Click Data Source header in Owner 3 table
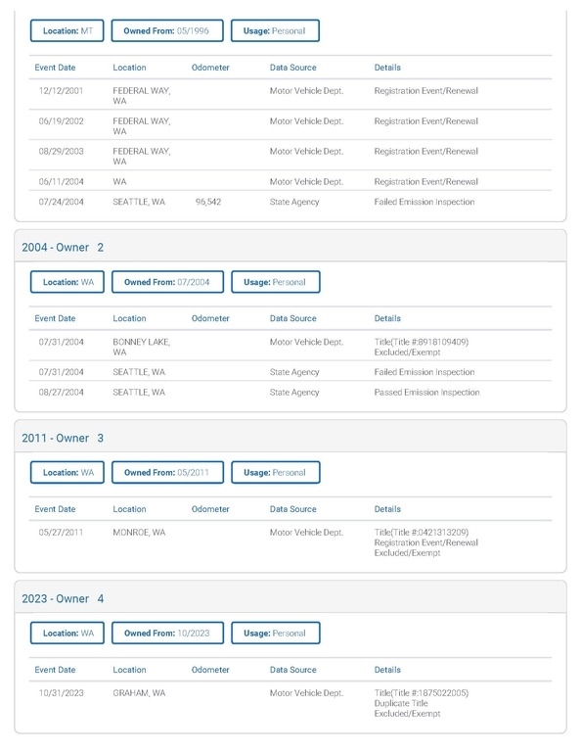Image resolution: width=581 pixels, height=752 pixels. click(292, 509)
